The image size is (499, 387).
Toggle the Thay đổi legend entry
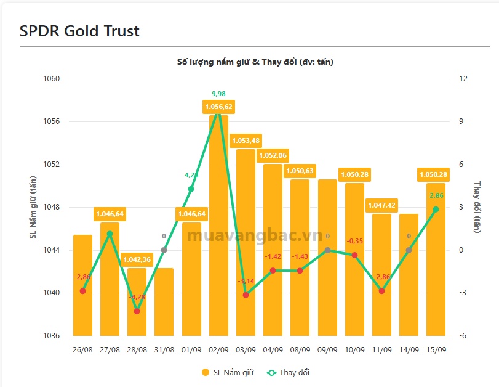click(x=288, y=372)
